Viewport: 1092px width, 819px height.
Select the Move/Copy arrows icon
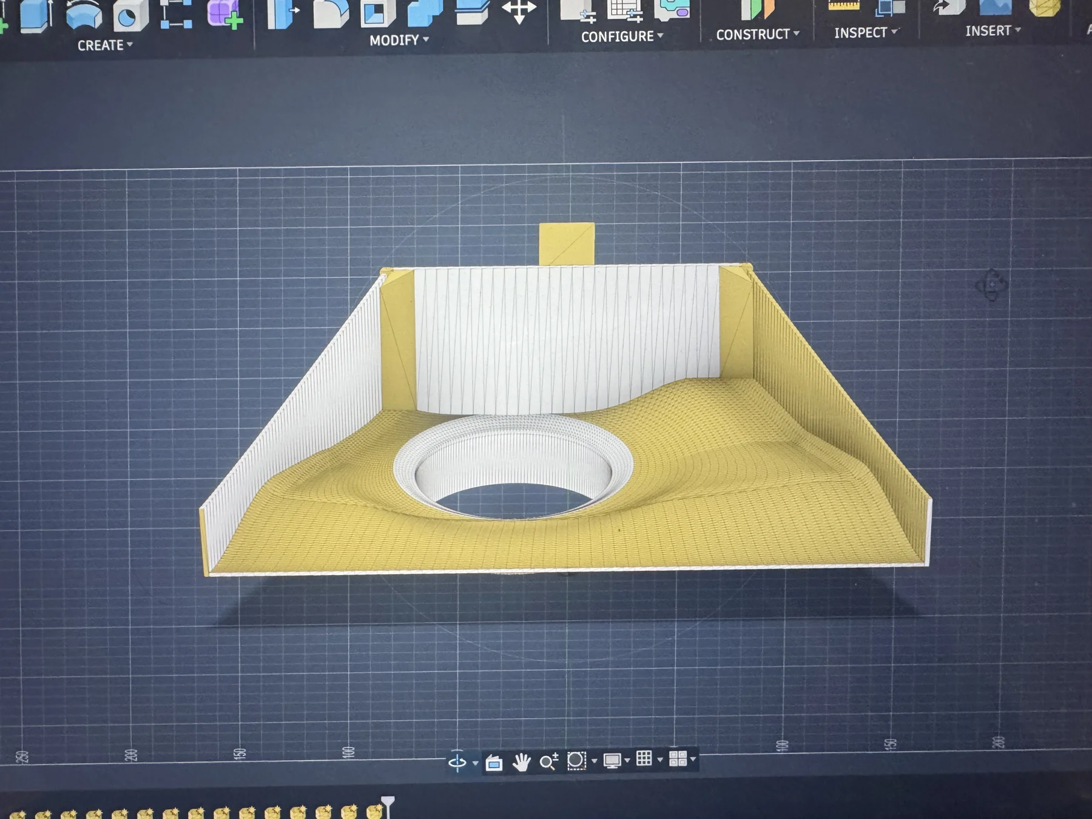tap(519, 12)
